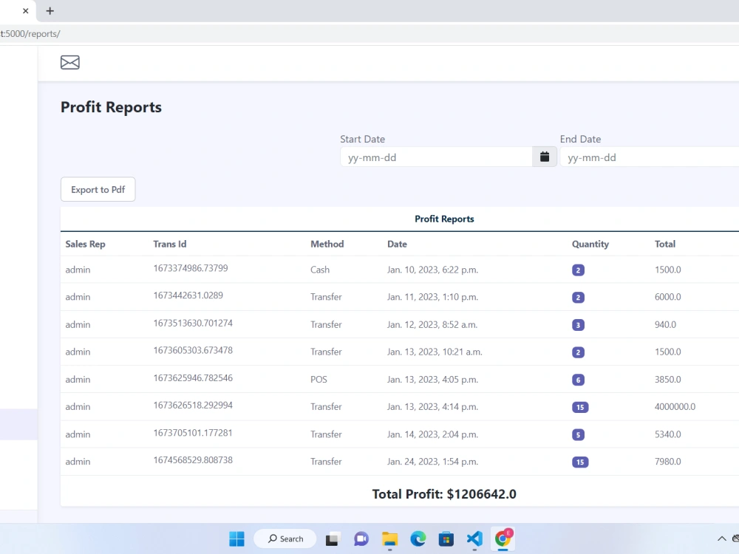Open File Explorer from the taskbar

(x=389, y=538)
